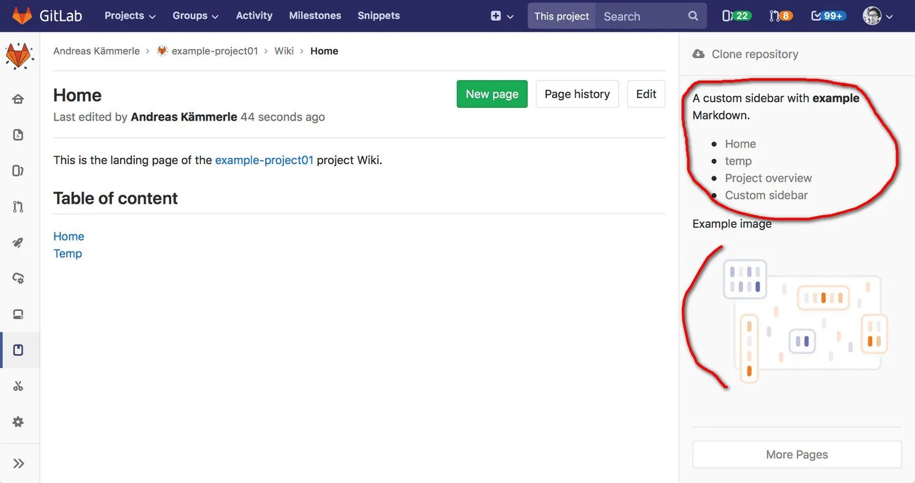The image size is (915, 483).
Task: Click the example image illustration in sidebar
Action: tap(805, 321)
